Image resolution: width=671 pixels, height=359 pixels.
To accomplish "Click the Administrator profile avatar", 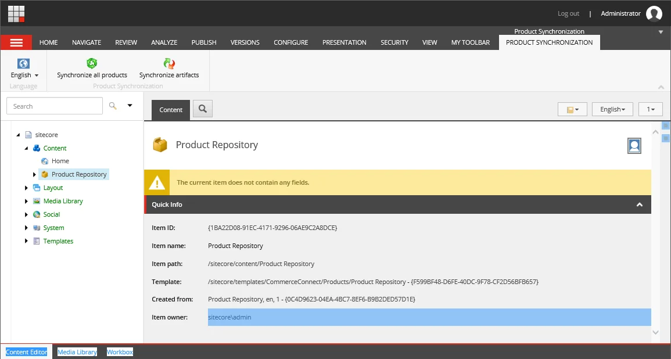I will click(x=654, y=14).
